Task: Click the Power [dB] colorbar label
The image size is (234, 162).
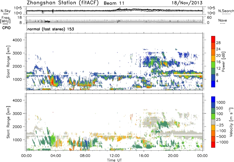Action: (x=223, y=62)
